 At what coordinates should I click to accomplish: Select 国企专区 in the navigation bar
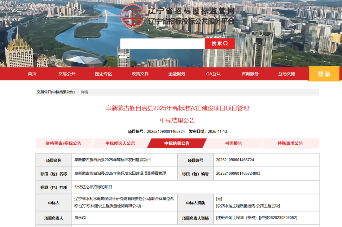pyautogui.click(x=104, y=74)
